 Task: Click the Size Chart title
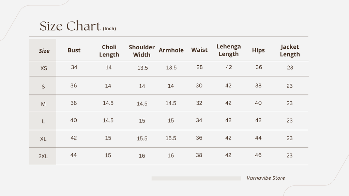[70, 26]
